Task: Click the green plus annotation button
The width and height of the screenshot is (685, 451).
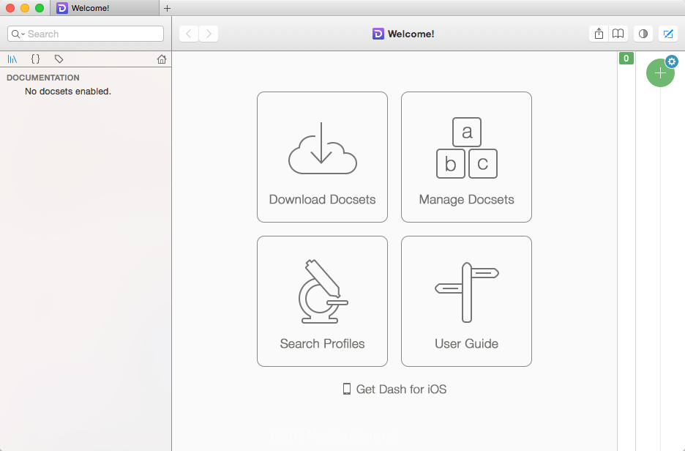Action: [x=660, y=73]
